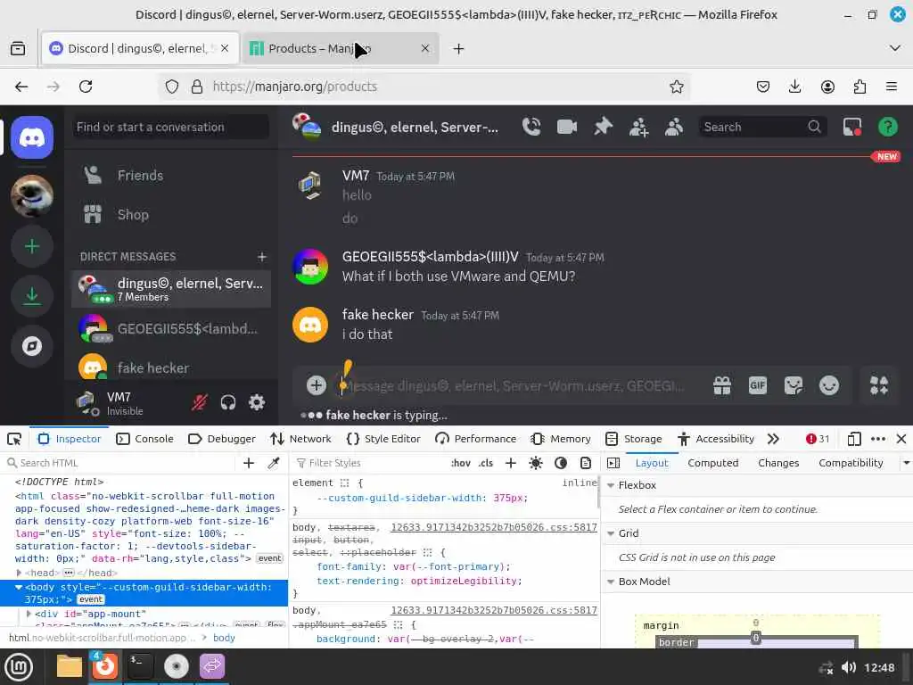Viewport: 913px width, 685px height.
Task: Start a voice call in the group DM
Action: point(531,127)
